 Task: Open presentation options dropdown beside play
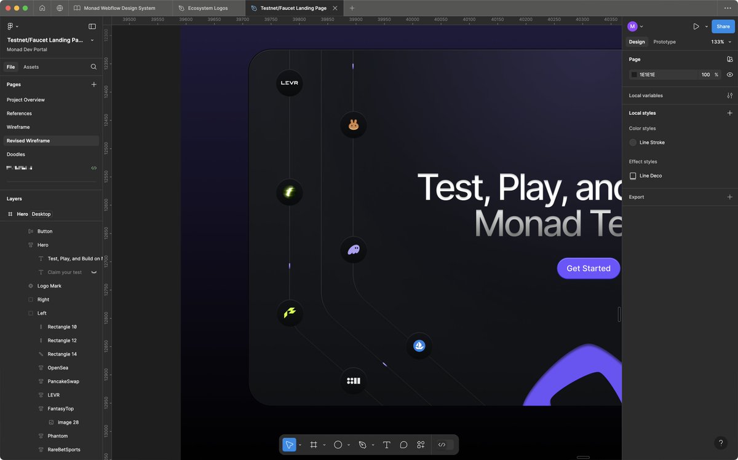click(x=706, y=26)
